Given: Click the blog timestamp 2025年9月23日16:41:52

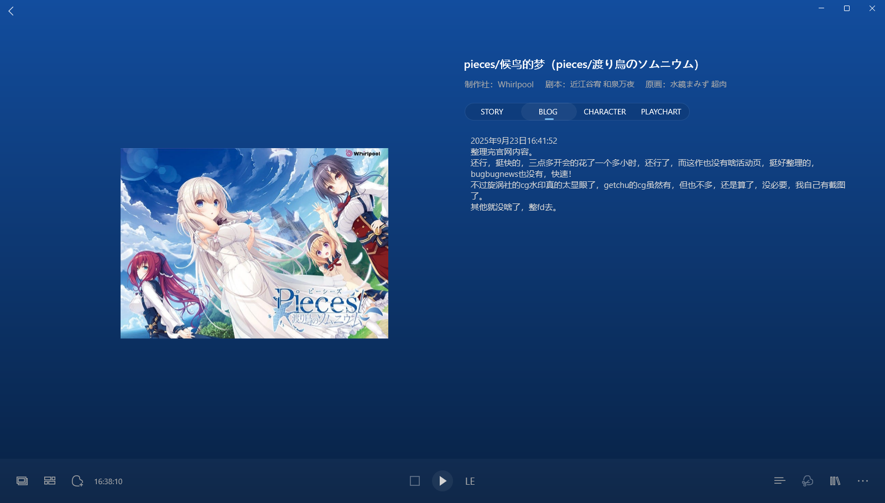Looking at the screenshot, I should click(514, 141).
